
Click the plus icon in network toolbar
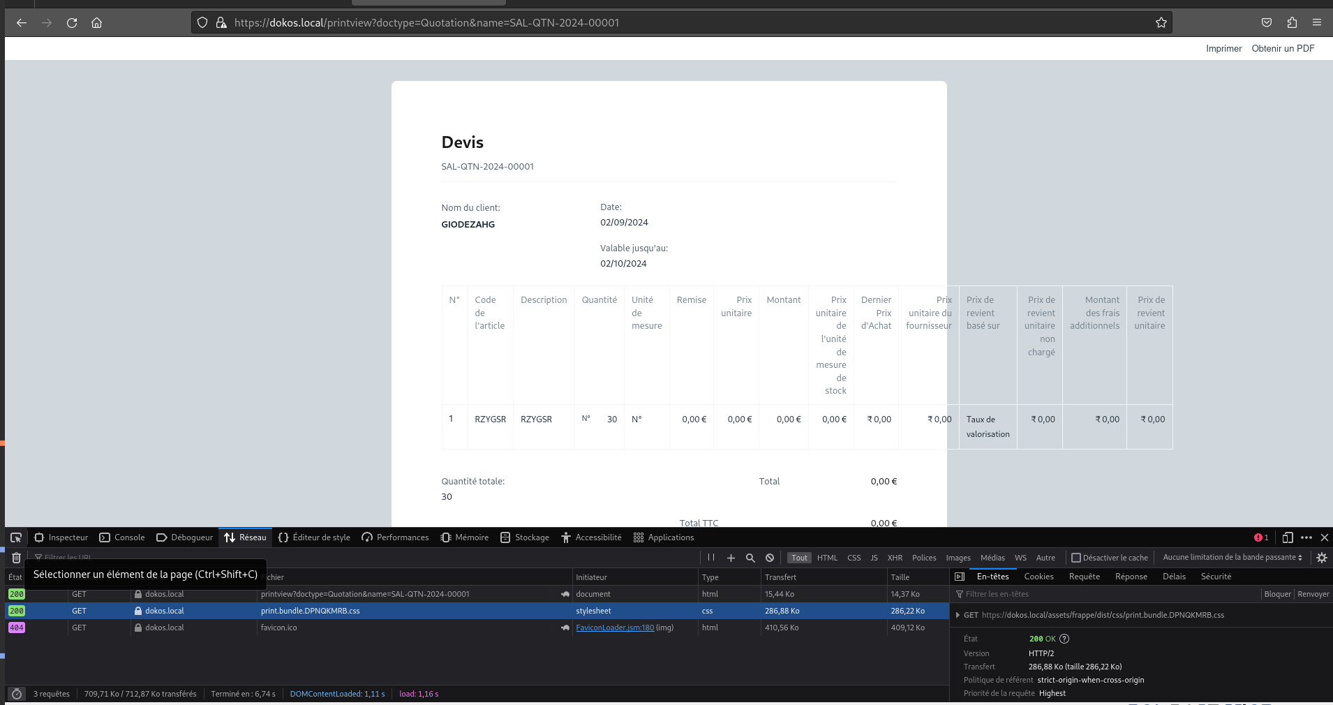click(731, 558)
